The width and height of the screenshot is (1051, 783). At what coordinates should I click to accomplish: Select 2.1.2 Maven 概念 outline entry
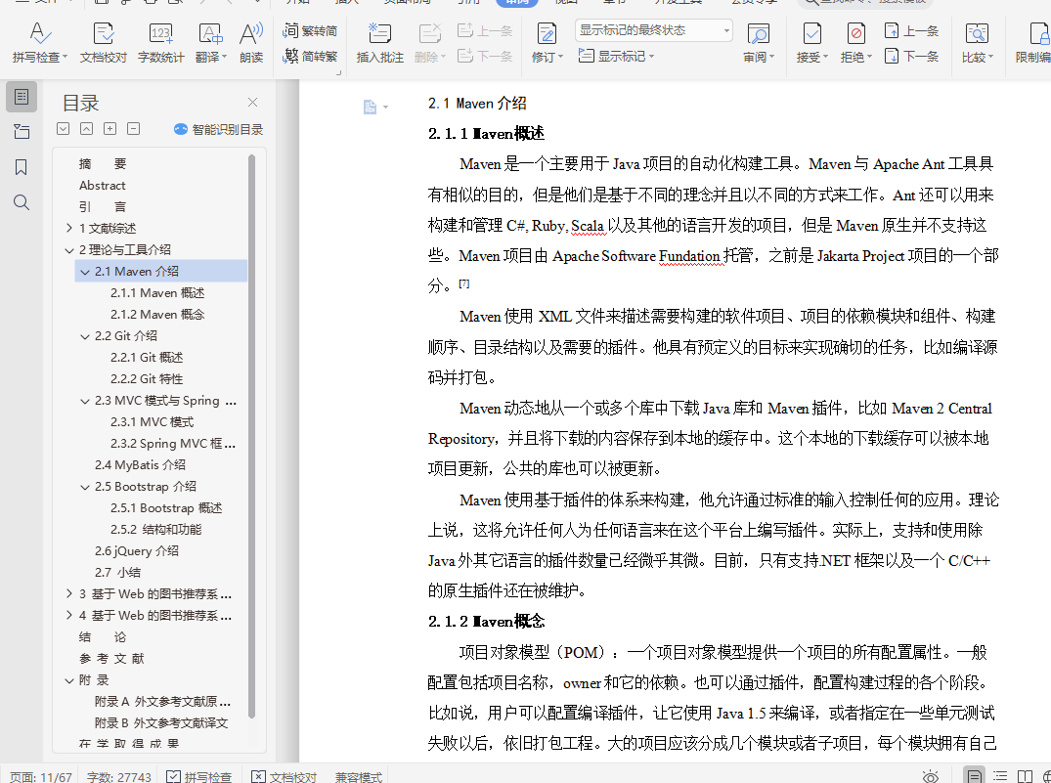coord(157,315)
